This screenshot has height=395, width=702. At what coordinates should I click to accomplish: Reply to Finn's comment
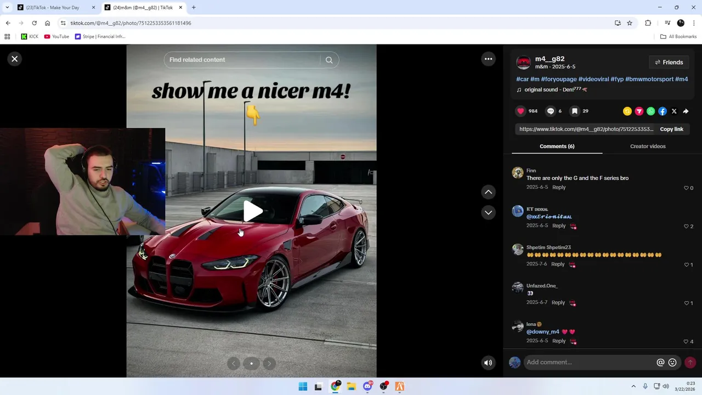[x=559, y=187]
